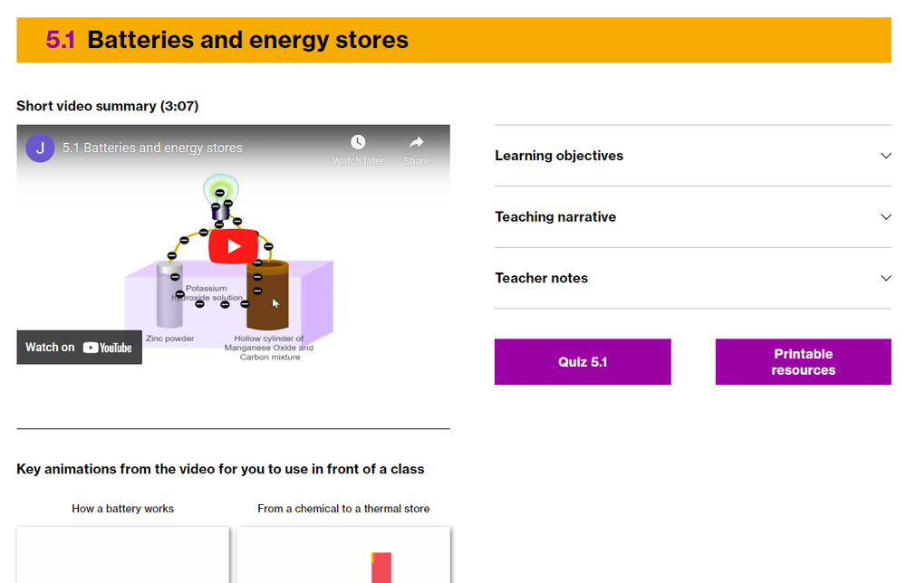The image size is (906, 583).
Task: Open Printable resources
Action: coord(803,361)
